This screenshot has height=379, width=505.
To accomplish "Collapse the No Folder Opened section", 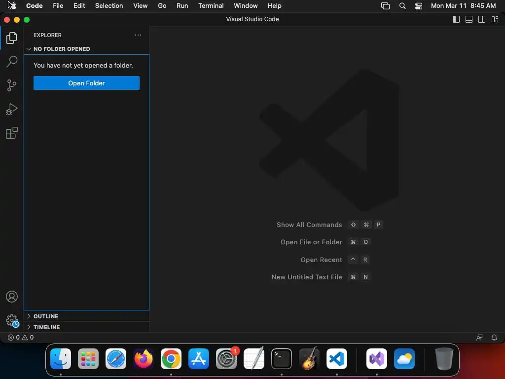I will [86, 49].
